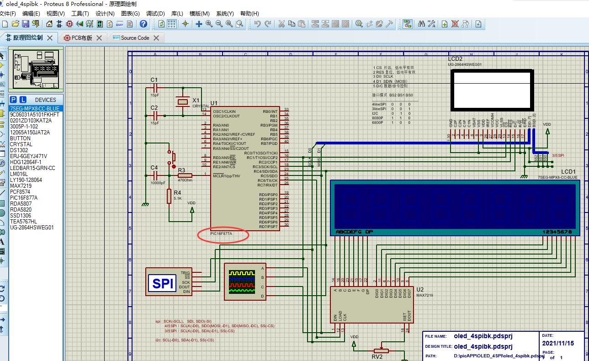The height and width of the screenshot is (361, 589).
Task: Open the 库(L) library menu
Action: click(177, 13)
